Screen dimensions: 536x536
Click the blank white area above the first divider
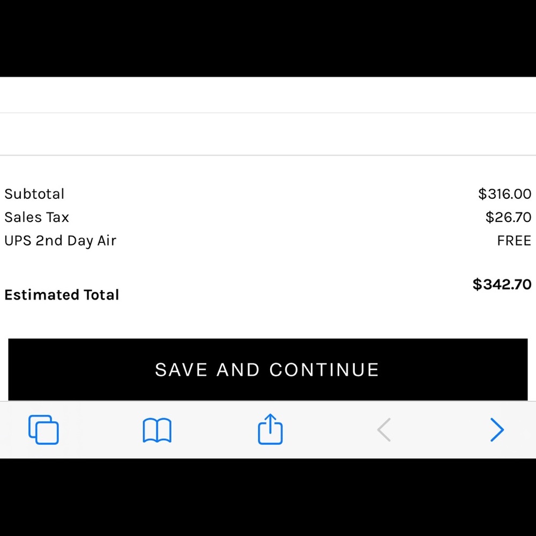coord(268,95)
